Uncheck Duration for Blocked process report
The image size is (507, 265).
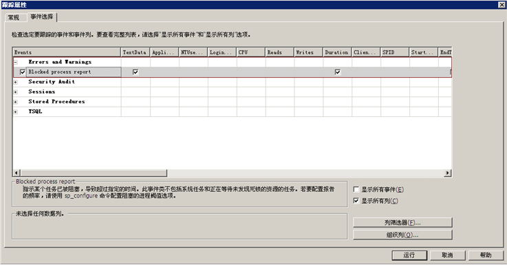[x=338, y=72]
